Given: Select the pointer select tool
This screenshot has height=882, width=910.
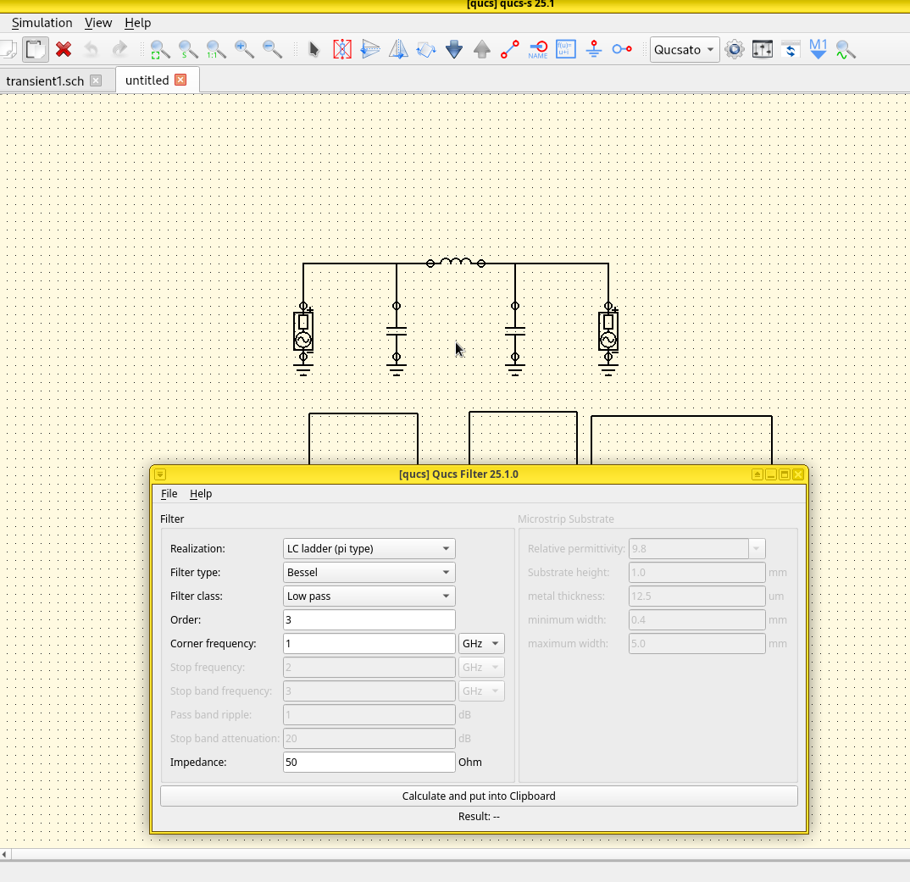Looking at the screenshot, I should pos(314,49).
